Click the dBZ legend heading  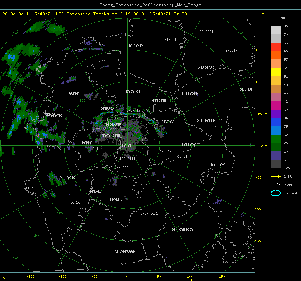(x=284, y=18)
